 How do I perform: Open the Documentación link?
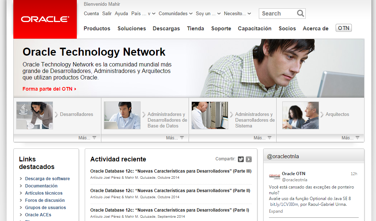(41, 186)
